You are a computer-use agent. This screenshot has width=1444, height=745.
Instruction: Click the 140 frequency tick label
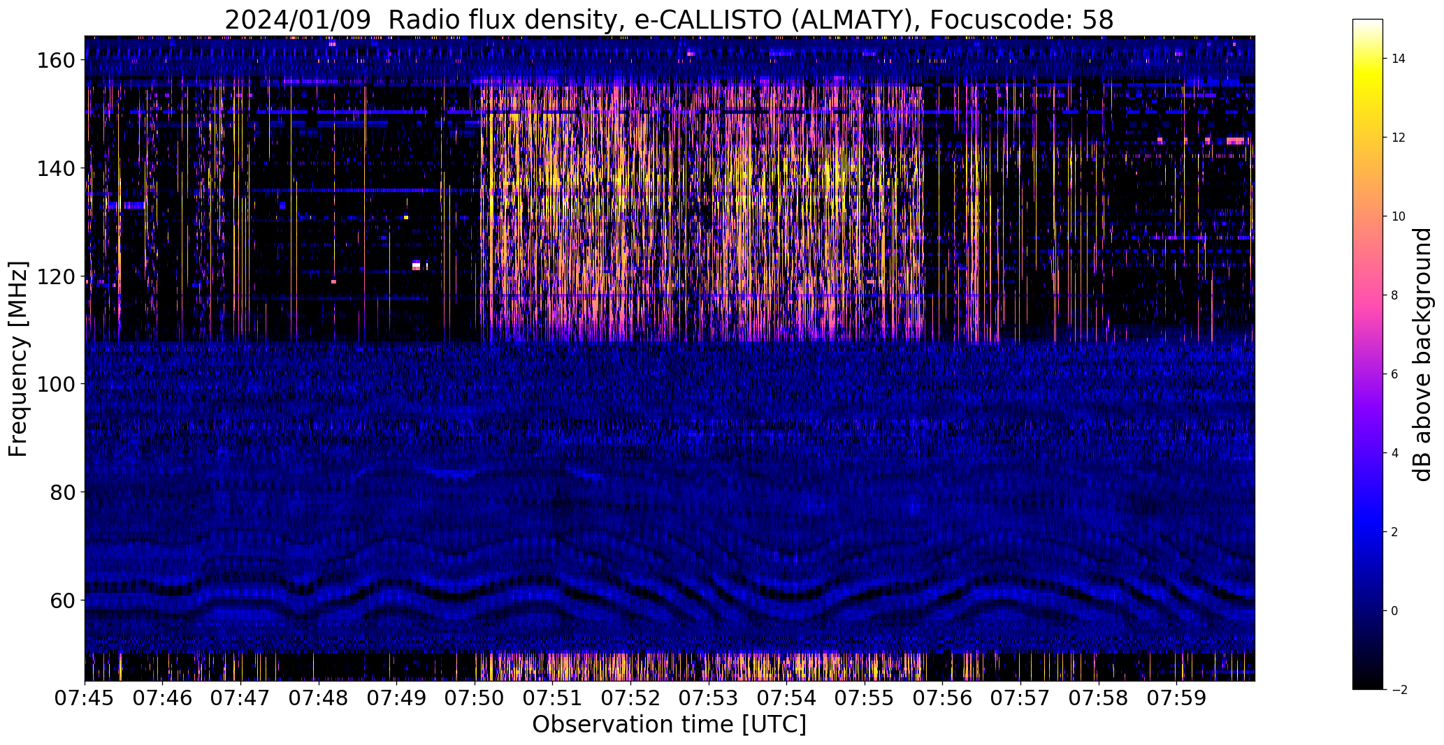point(55,168)
